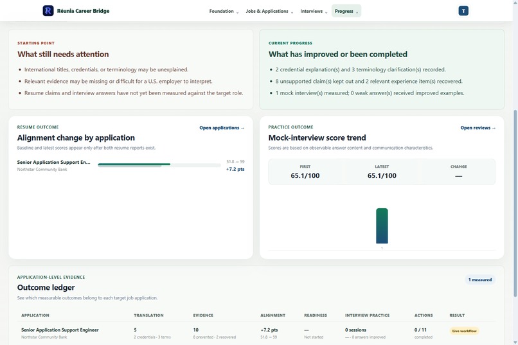Click the 1 measured badge
Screen dimensions: 518x345
click(x=480, y=279)
